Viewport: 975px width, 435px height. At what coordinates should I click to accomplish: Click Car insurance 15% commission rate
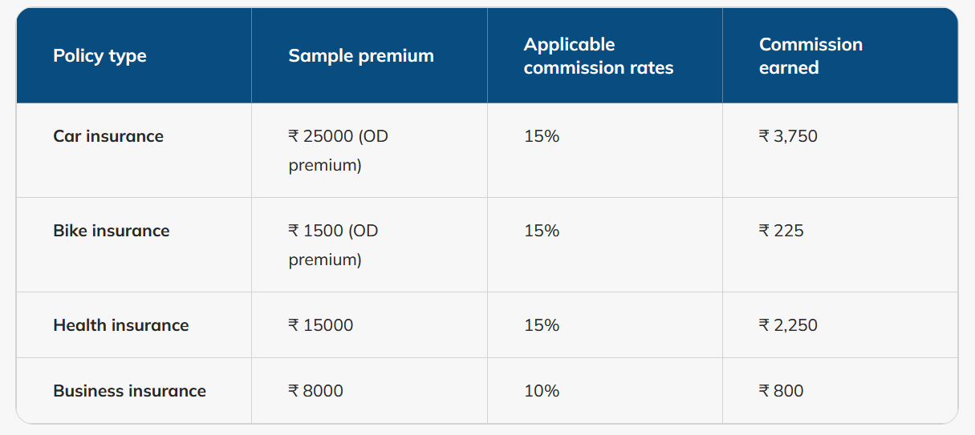point(542,136)
